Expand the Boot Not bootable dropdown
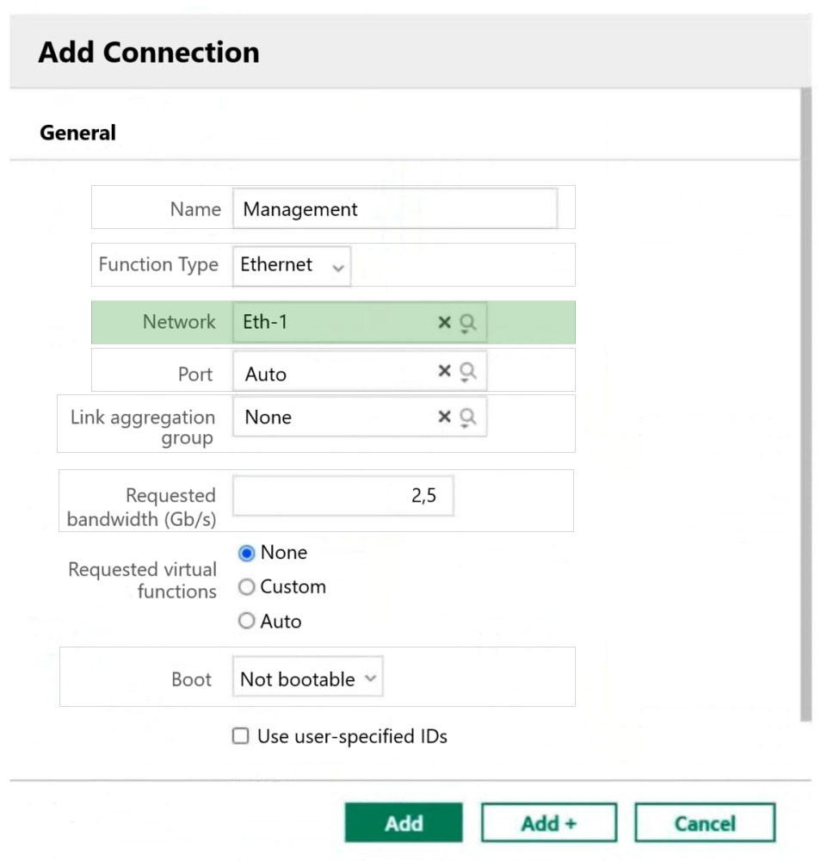This screenshot has height=861, width=821. [x=307, y=677]
